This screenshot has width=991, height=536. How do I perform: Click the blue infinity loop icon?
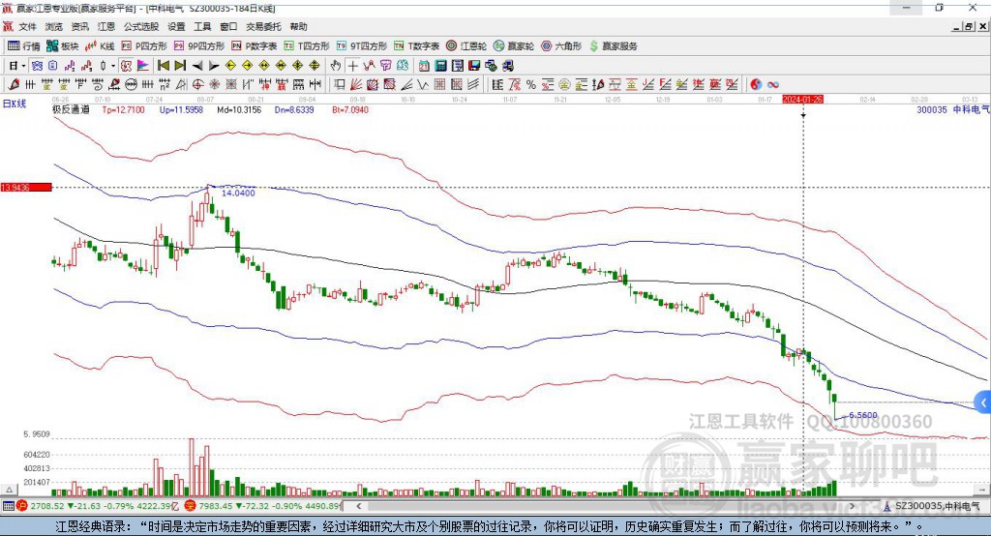click(x=773, y=85)
